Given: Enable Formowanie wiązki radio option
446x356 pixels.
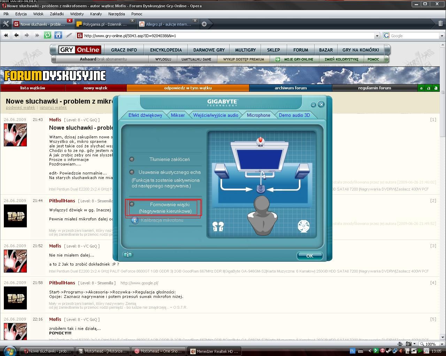Looking at the screenshot, I should pos(132,204).
